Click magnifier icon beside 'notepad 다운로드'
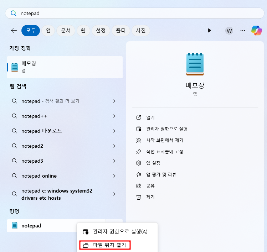Screen dimensions: 267x252 15,131
